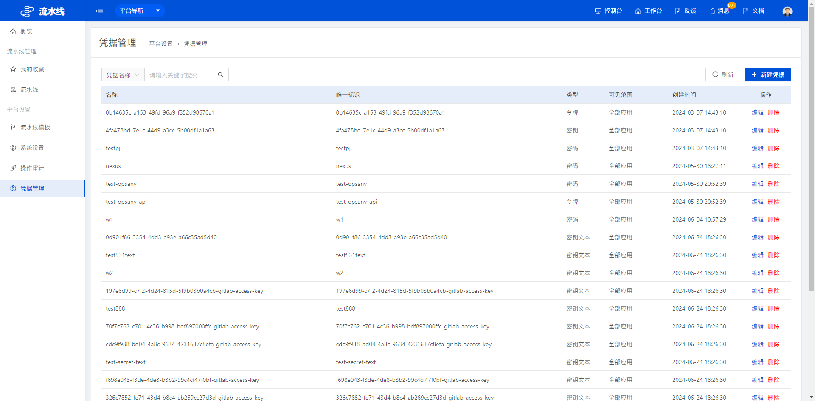Click the magnifier search icon
Image resolution: width=815 pixels, height=401 pixels.
pyautogui.click(x=221, y=75)
